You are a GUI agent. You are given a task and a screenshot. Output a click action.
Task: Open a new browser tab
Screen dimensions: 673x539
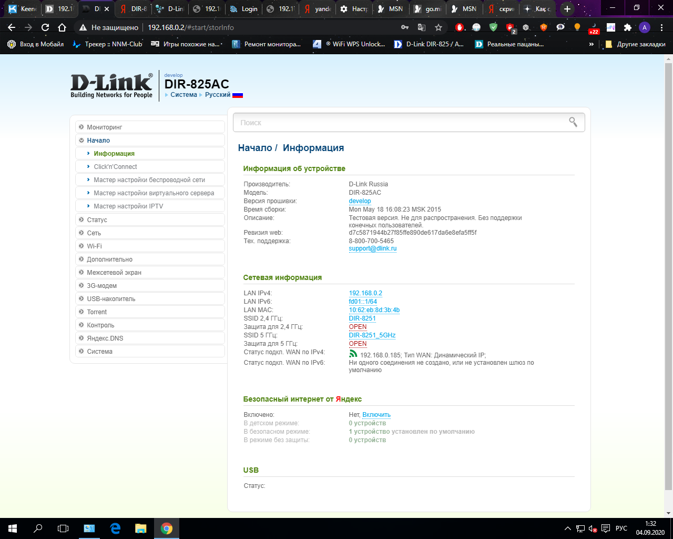pos(567,9)
